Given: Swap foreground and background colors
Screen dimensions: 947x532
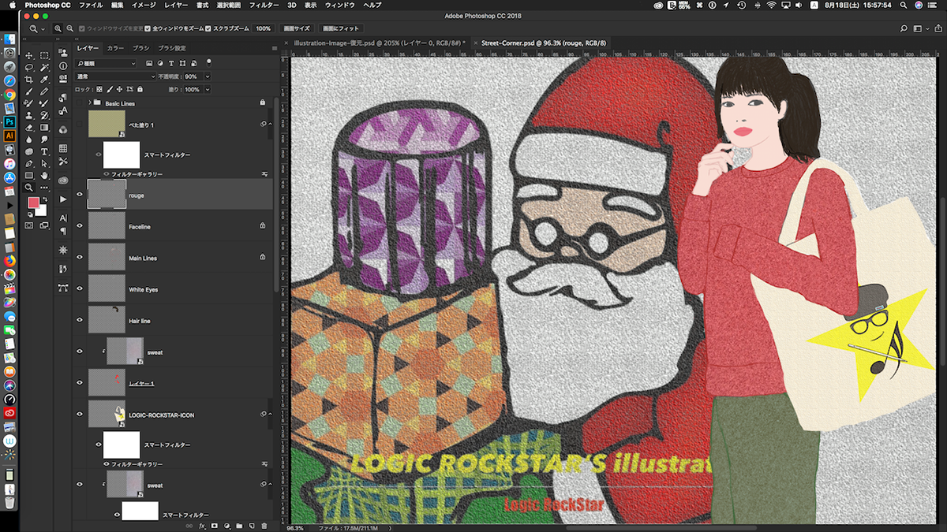Looking at the screenshot, I should (44, 199).
